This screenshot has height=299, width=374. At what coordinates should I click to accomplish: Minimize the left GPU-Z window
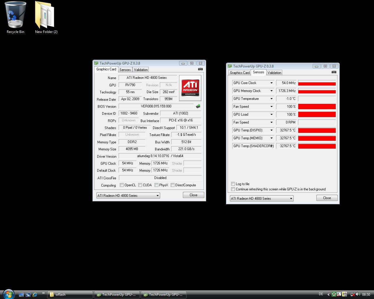click(x=183, y=63)
